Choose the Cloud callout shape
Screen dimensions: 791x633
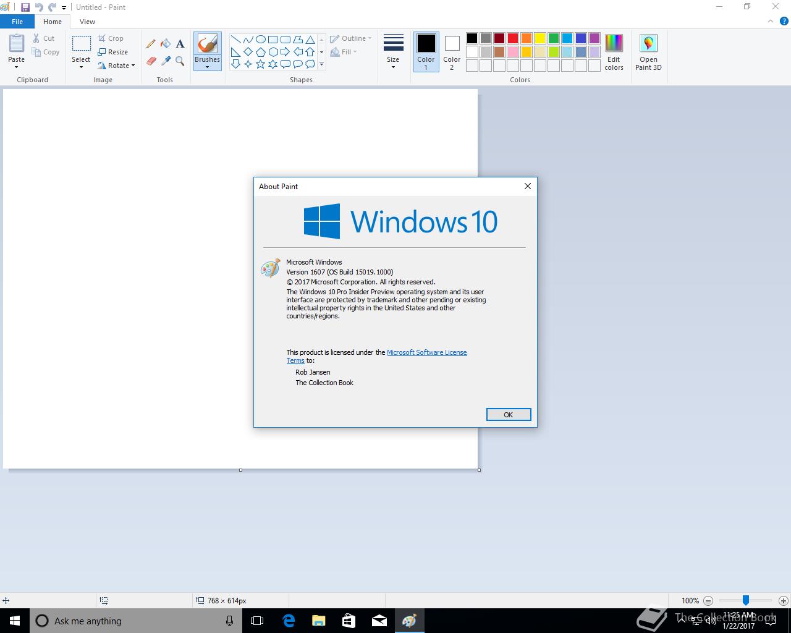click(x=310, y=64)
